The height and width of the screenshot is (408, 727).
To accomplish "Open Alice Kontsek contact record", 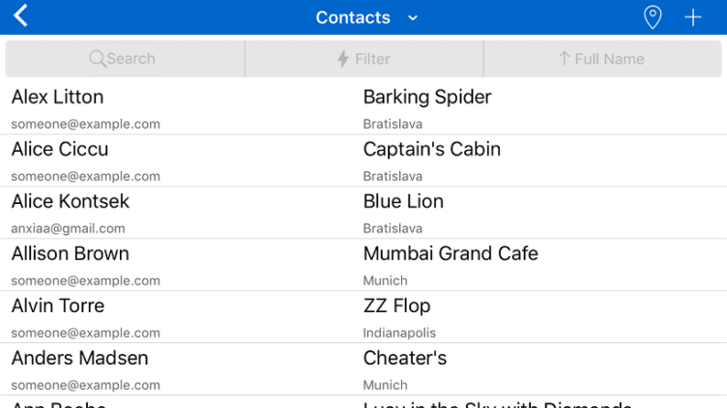I will pyautogui.click(x=71, y=201).
